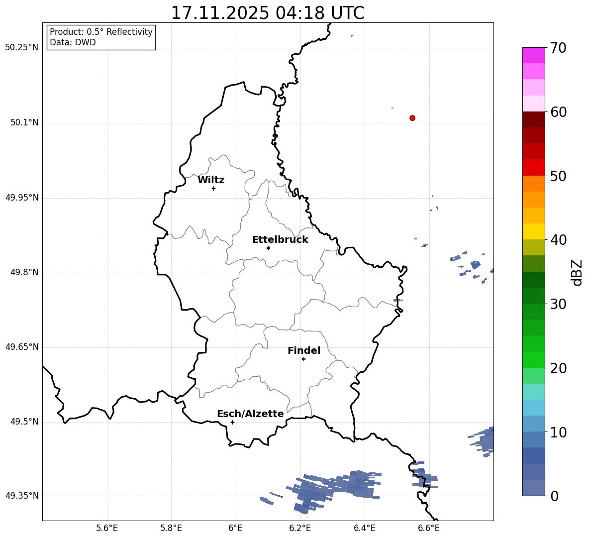Image resolution: width=589 pixels, height=538 pixels.
Task: Pick the slate blue swatch just above 0 dBZ
Action: tap(533, 488)
